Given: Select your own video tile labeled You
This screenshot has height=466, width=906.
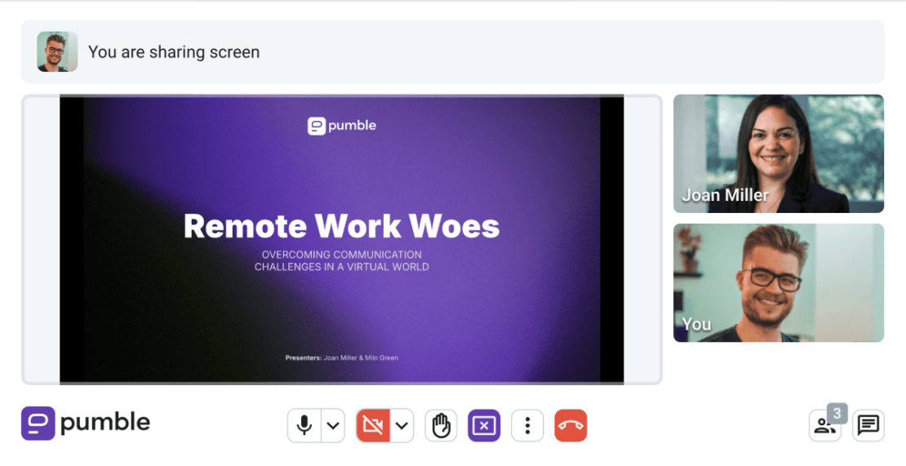Looking at the screenshot, I should (x=778, y=282).
